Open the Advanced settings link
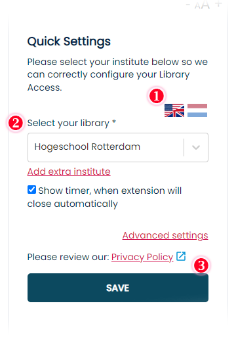This screenshot has height=339, width=236. click(165, 236)
